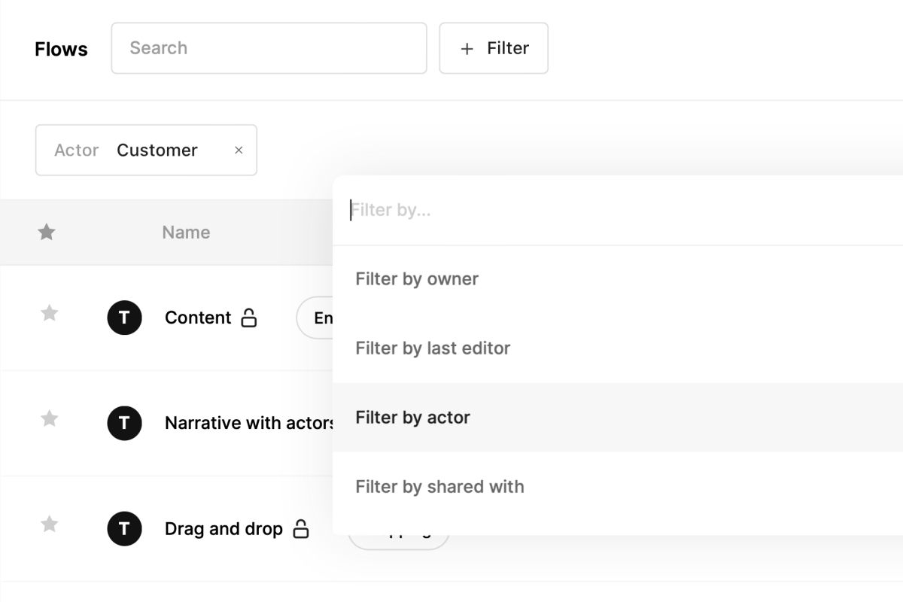This screenshot has height=602, width=903.
Task: Star the Content flow row
Action: coord(49,313)
